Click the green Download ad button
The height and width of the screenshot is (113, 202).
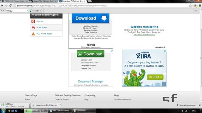point(91,54)
